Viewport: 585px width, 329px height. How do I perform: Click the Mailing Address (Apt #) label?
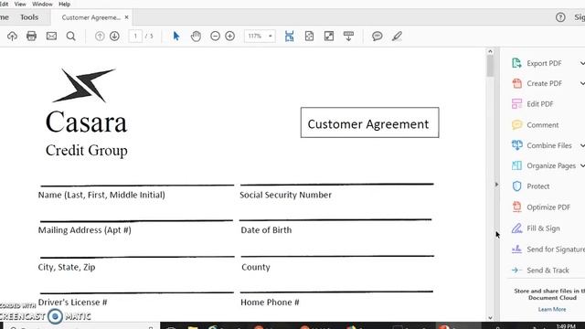point(85,230)
